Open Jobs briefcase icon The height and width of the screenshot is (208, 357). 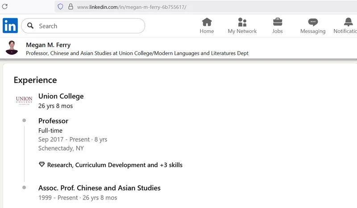click(278, 22)
